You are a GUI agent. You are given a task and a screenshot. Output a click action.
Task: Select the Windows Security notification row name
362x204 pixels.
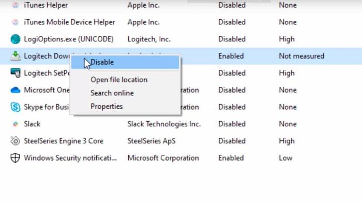click(x=70, y=158)
